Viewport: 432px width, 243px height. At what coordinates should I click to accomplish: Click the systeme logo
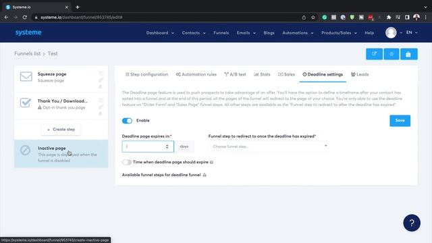tap(28, 32)
